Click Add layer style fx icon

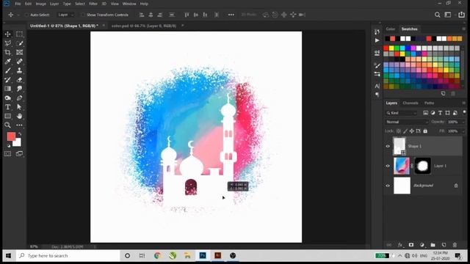click(400, 245)
